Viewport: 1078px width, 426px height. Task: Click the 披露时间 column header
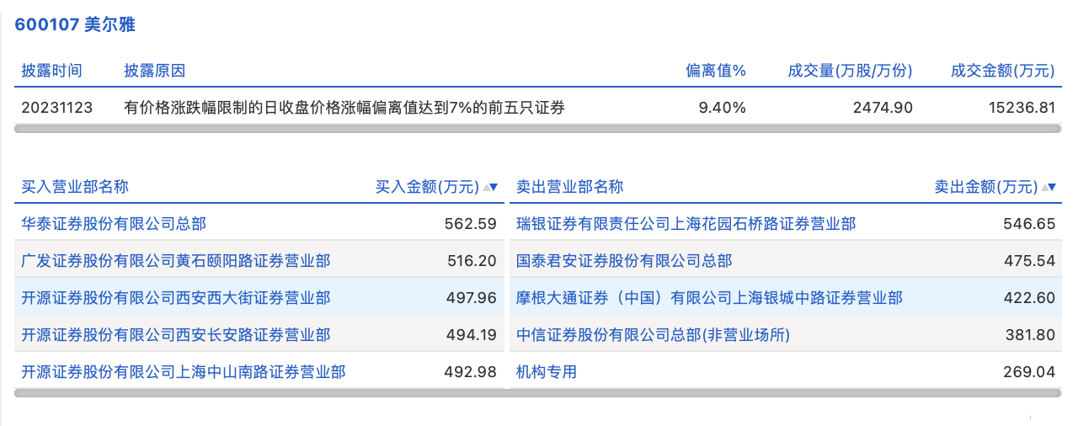tap(52, 71)
